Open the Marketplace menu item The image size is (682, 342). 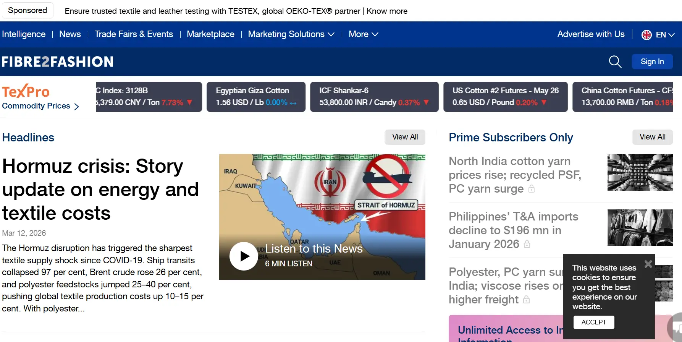[x=210, y=34]
